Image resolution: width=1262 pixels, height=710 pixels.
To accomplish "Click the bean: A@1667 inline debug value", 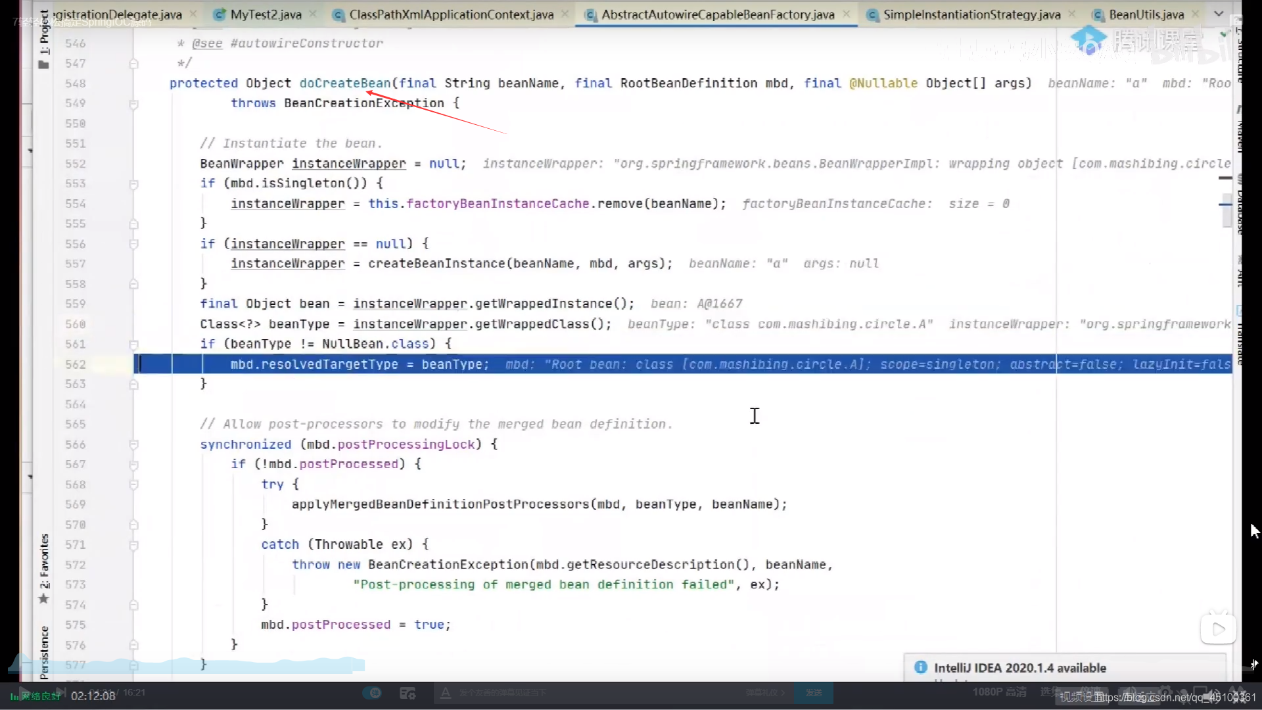I will point(697,304).
